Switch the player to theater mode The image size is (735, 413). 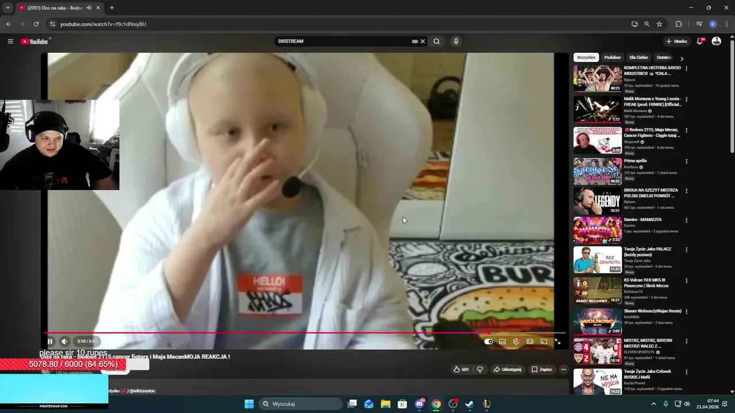[x=530, y=341]
